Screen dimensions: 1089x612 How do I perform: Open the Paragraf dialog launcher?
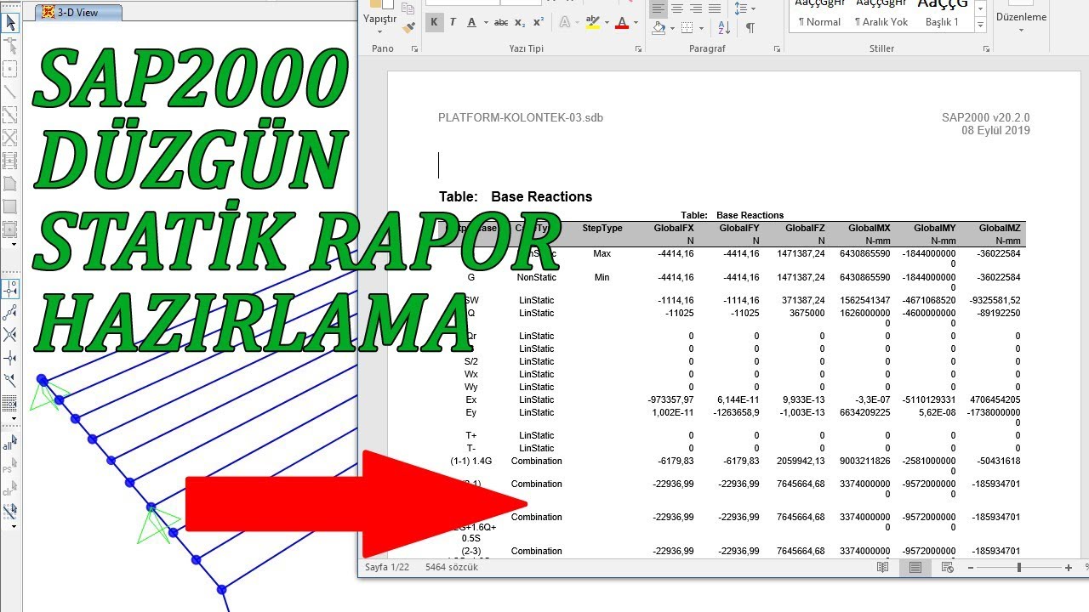click(778, 49)
